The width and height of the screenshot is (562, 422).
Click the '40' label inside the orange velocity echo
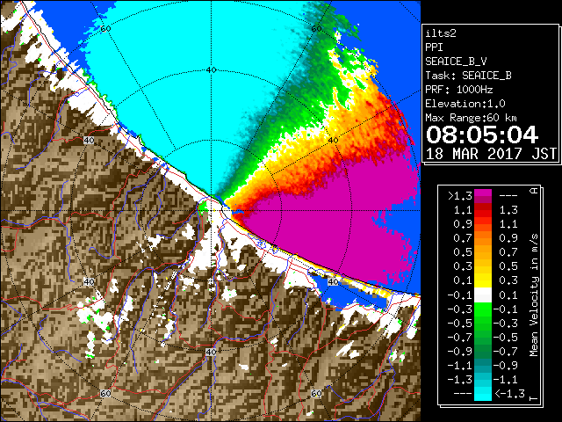tap(333, 141)
